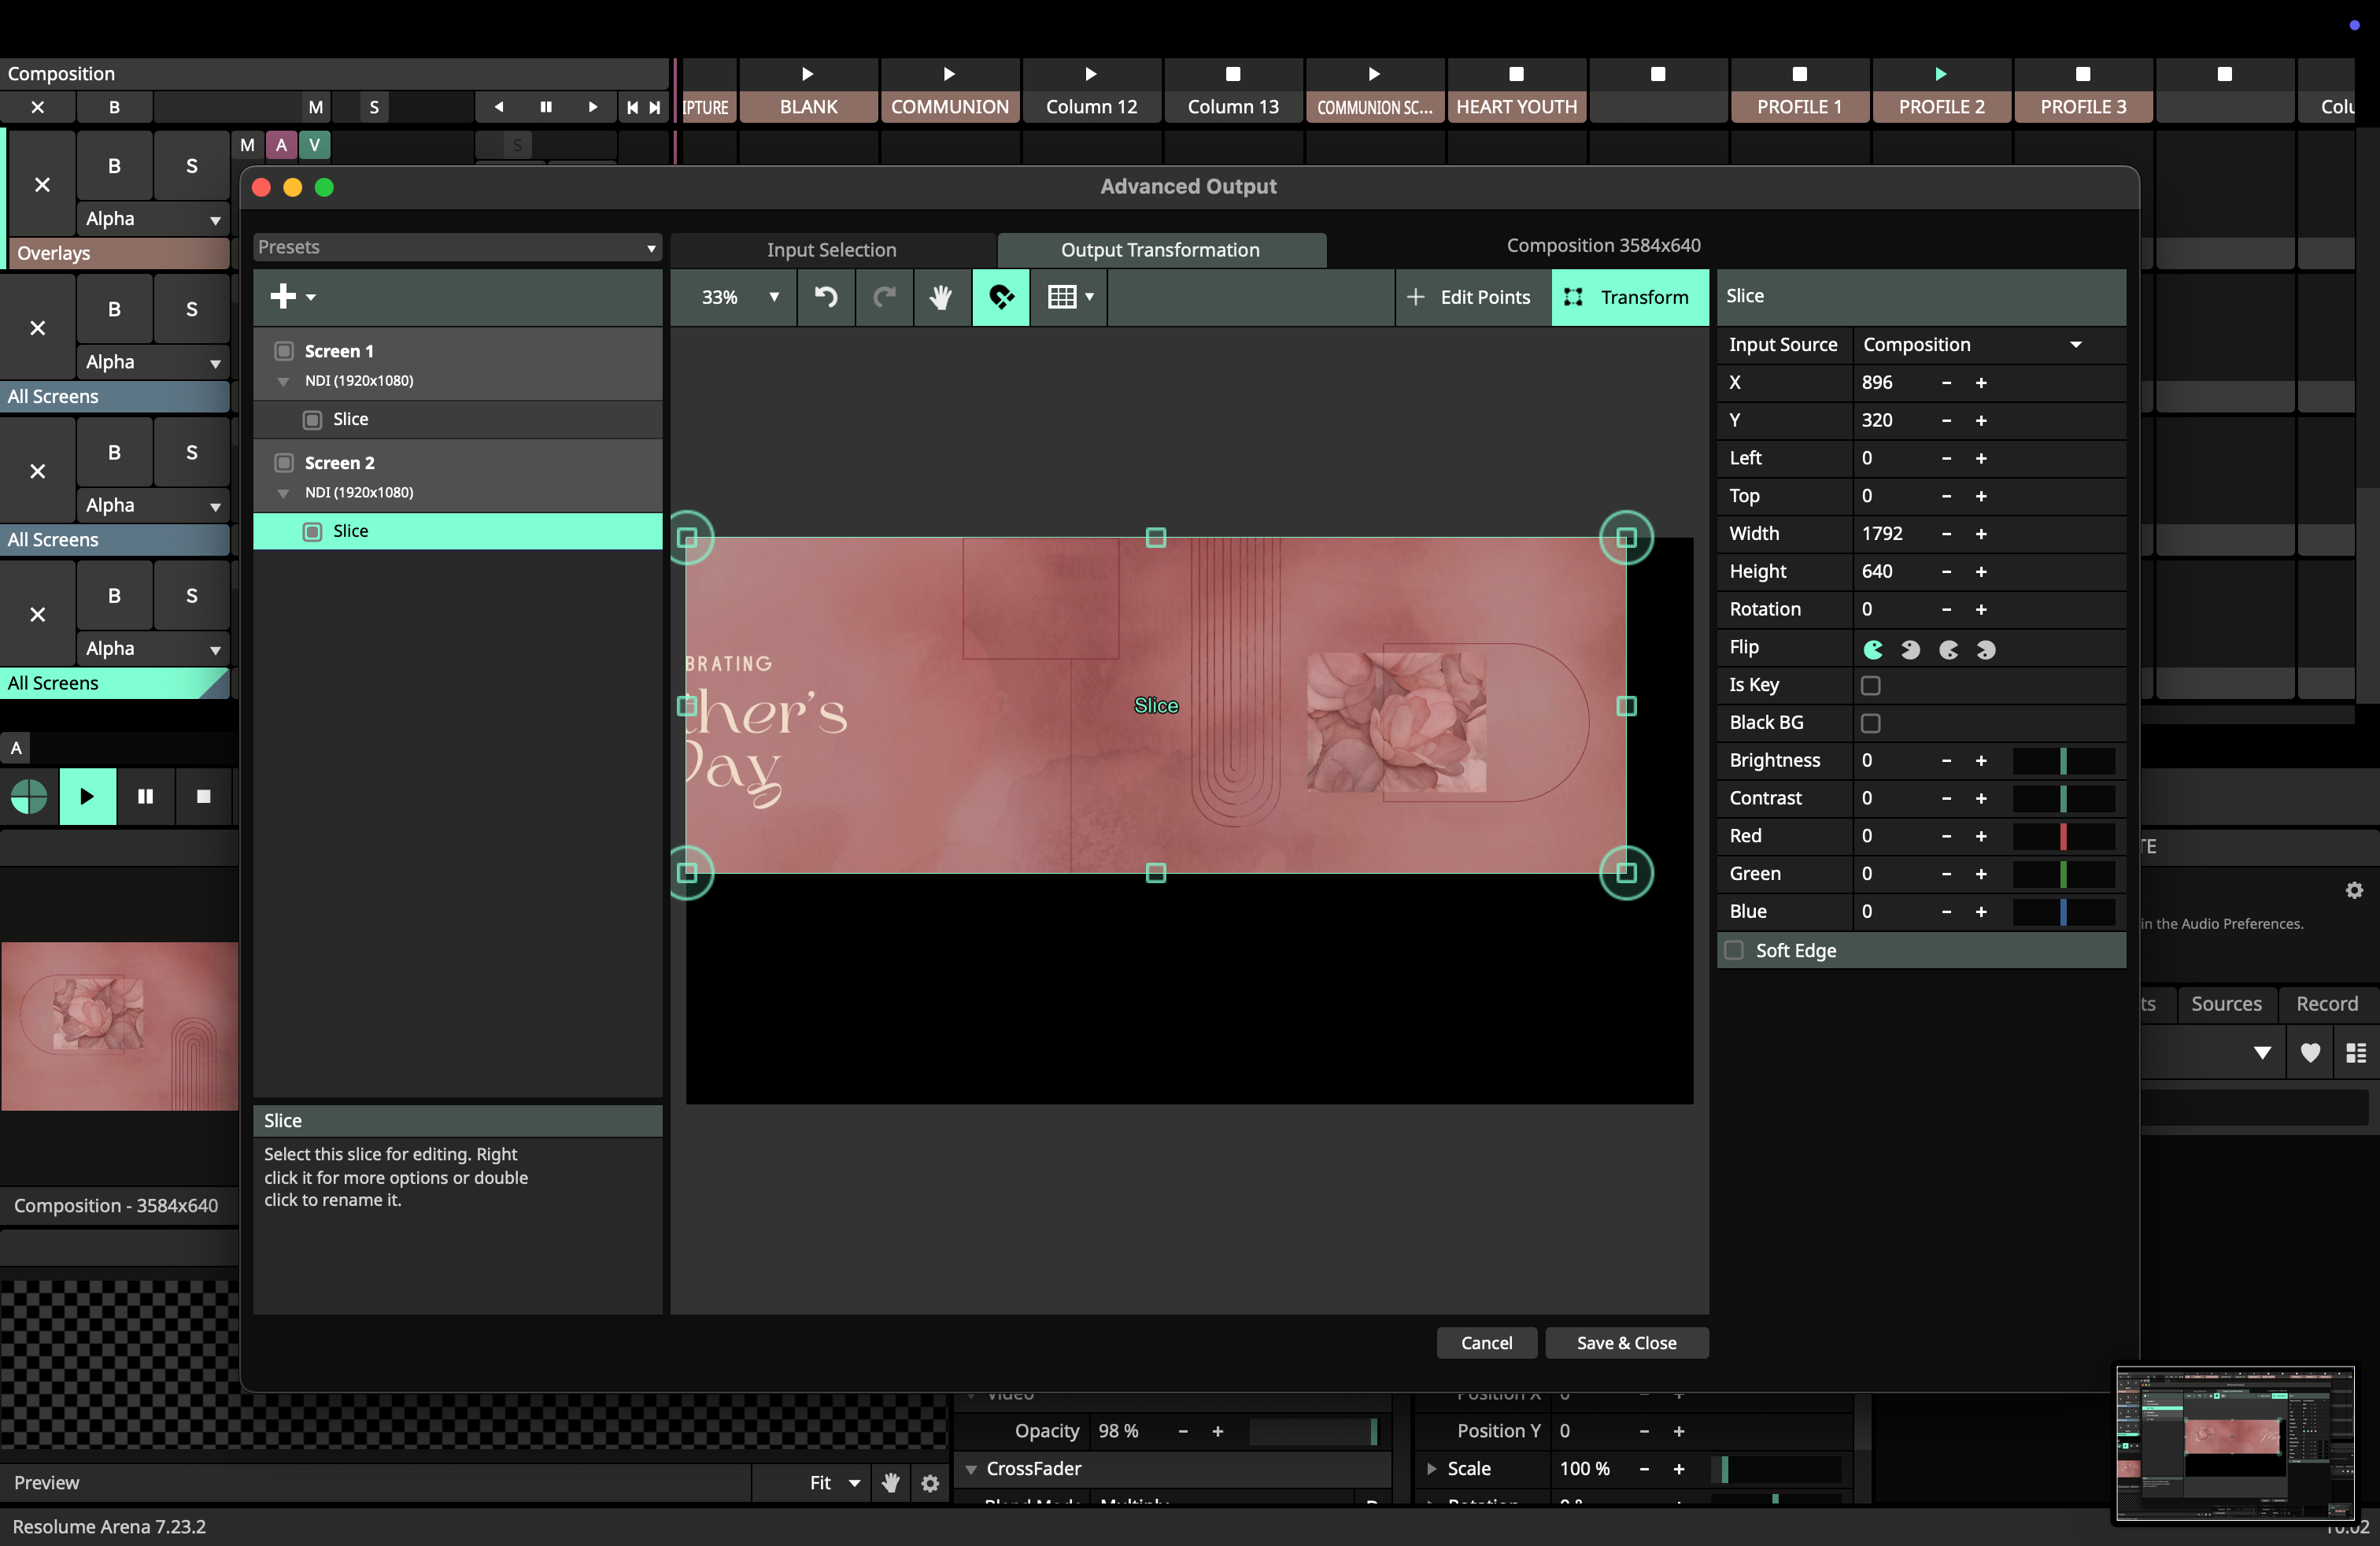Click the Save & Close button
Image resolution: width=2380 pixels, height=1546 pixels.
point(1626,1343)
